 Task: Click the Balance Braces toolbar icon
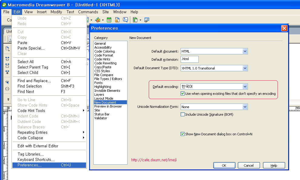click(x=7, y=89)
